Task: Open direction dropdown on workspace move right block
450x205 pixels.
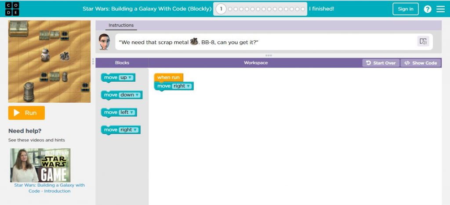Action: pos(181,86)
